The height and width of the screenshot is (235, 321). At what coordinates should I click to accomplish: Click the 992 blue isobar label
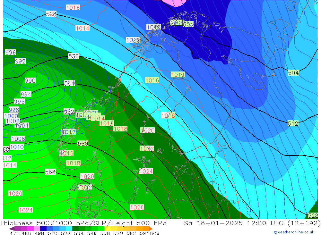click(x=20, y=61)
